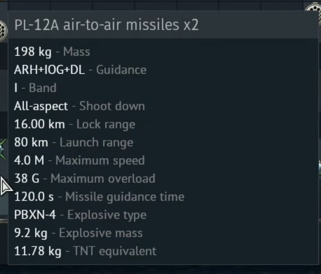Click the 198 kg mass value
This screenshot has height=274, width=321.
32,52
